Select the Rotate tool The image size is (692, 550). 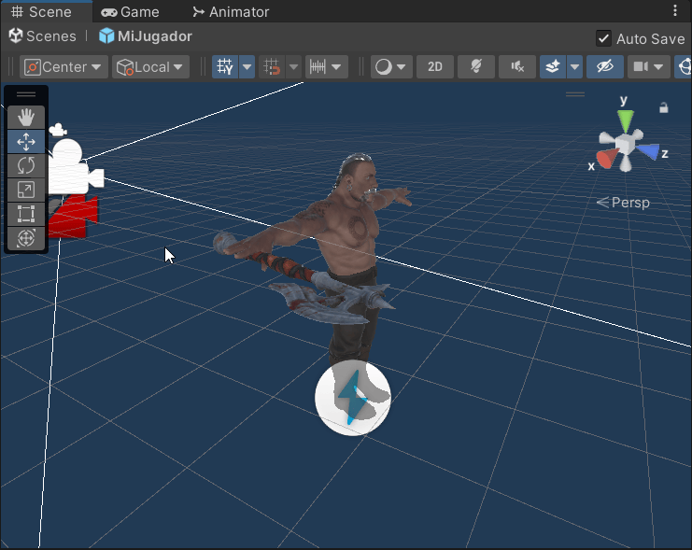pos(26,166)
